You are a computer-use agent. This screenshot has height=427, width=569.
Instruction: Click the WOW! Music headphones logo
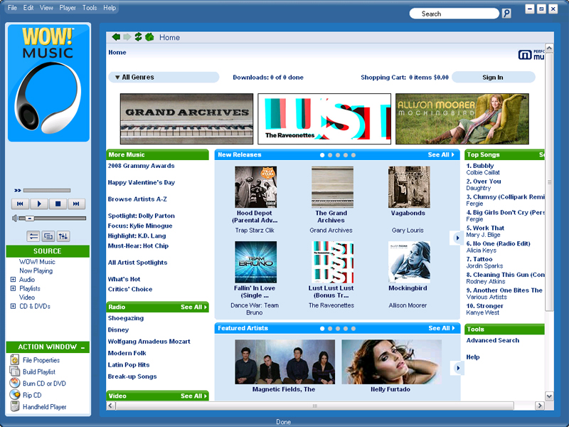pos(48,83)
